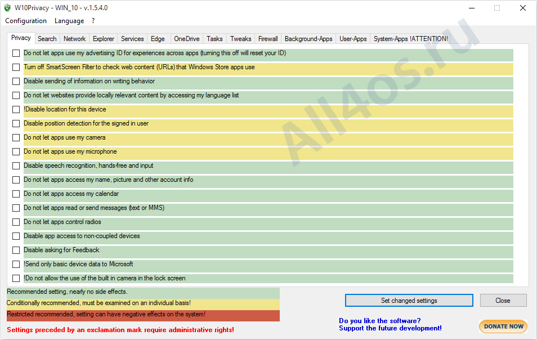Switch to the Edge tab
537x340 pixels.
pyautogui.click(x=158, y=39)
